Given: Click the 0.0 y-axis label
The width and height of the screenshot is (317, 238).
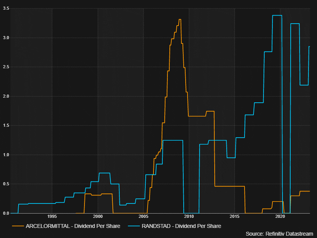Looking at the screenshot, I should 6,213.
